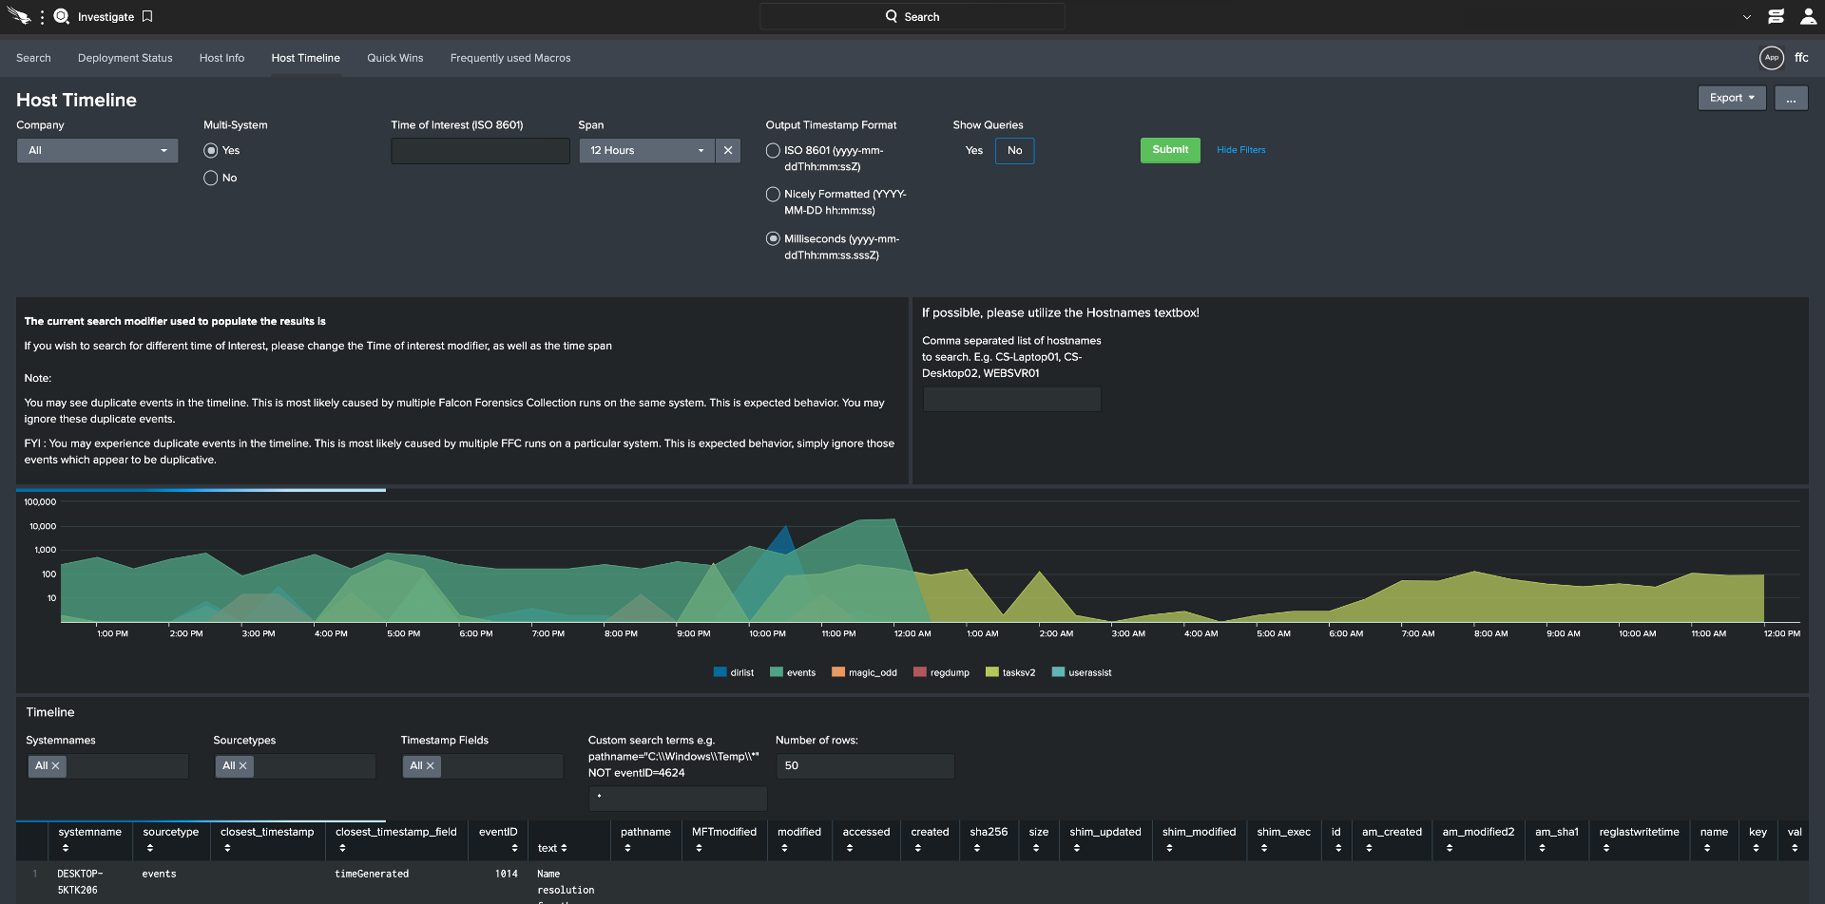This screenshot has height=904, width=1825.
Task: Open the vertical dots menu beside the logo
Action: click(41, 16)
